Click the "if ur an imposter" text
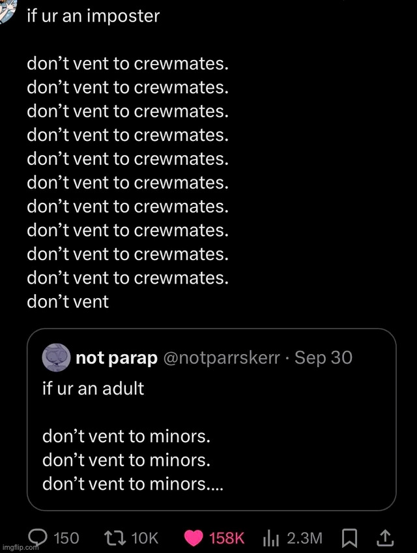The image size is (417, 553). [93, 16]
